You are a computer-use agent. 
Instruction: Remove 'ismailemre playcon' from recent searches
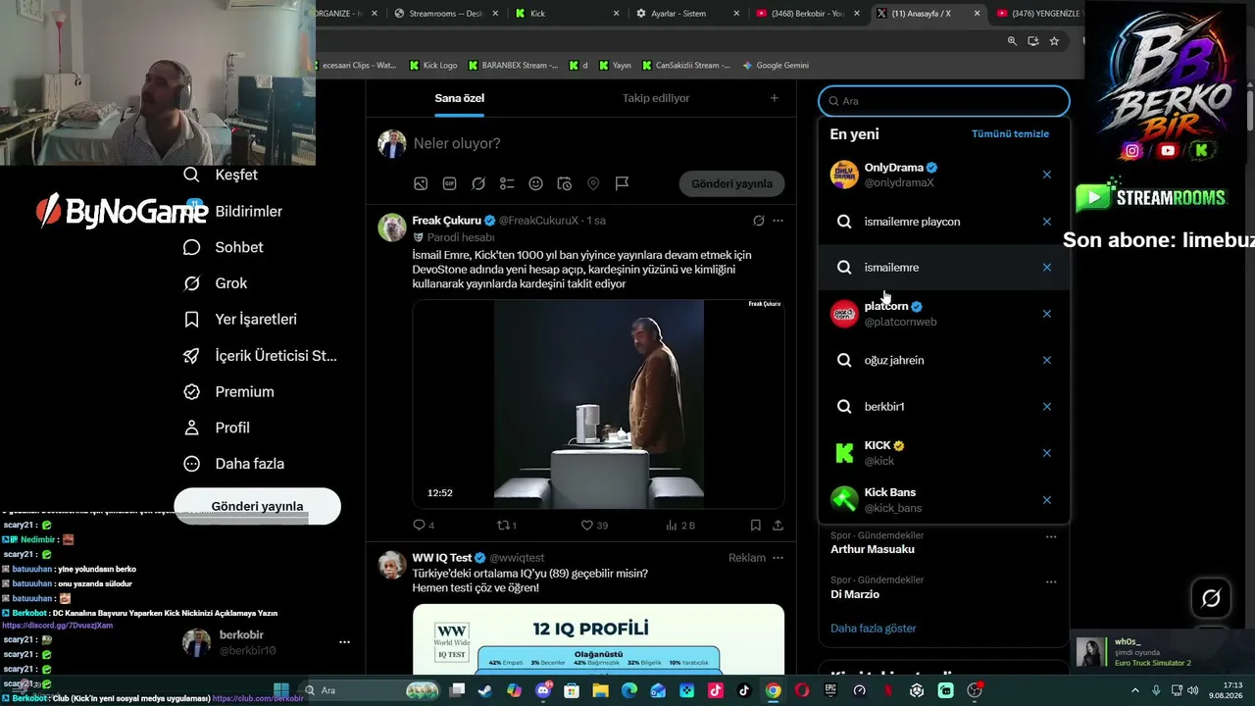(1047, 222)
